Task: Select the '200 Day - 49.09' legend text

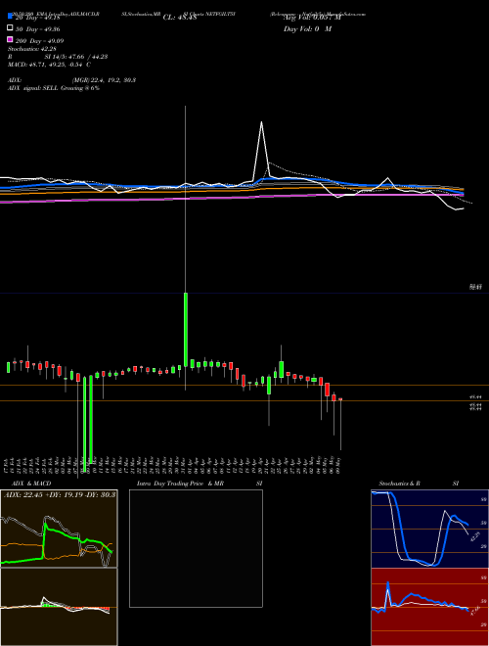Action: click(39, 40)
